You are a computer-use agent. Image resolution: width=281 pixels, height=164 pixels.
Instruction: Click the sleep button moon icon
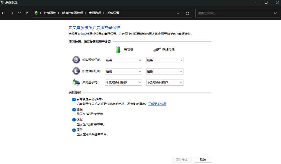pyautogui.click(x=76, y=71)
